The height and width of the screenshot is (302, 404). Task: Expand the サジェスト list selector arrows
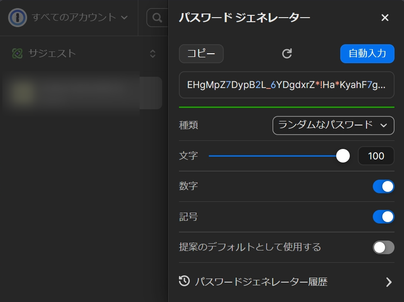click(x=153, y=54)
